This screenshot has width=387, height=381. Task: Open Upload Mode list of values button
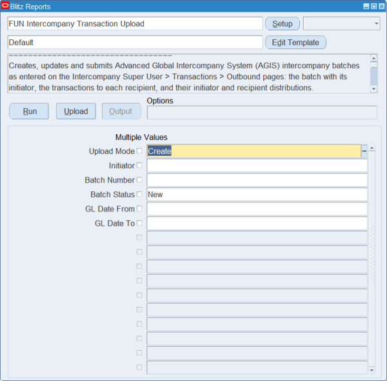click(x=364, y=151)
